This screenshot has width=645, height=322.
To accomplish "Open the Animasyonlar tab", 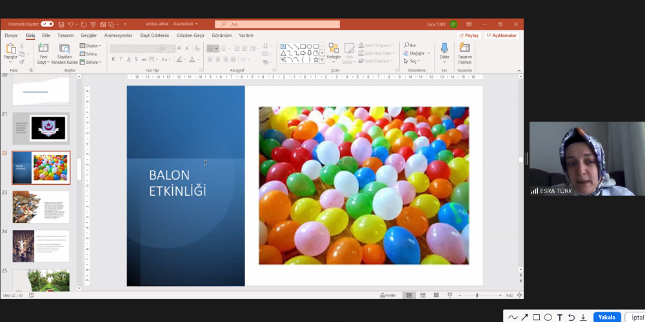I will click(119, 35).
